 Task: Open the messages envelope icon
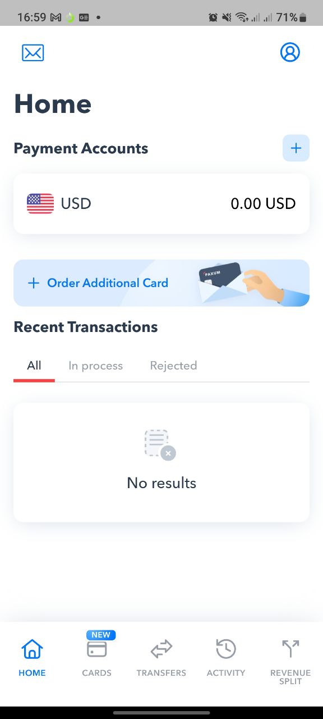point(33,53)
